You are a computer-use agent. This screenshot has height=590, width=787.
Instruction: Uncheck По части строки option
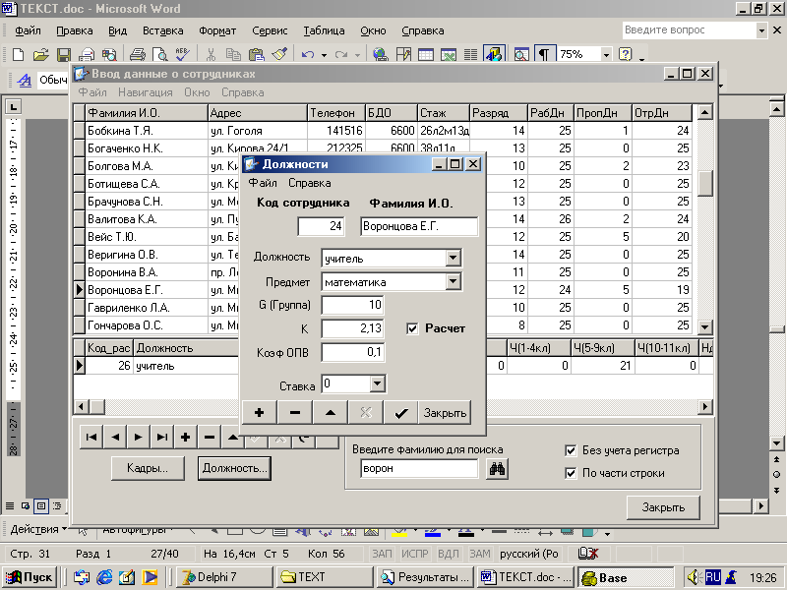tap(571, 473)
